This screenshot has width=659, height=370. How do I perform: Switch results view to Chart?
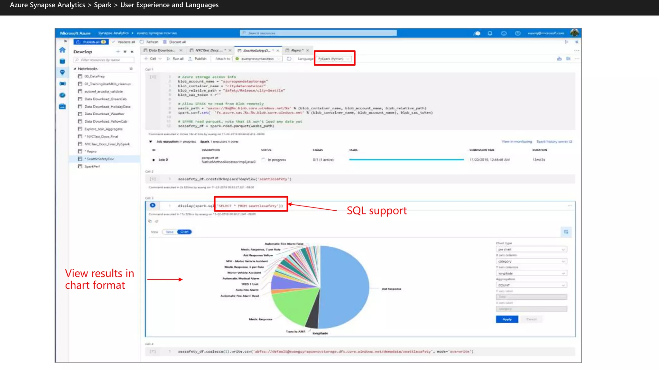point(184,232)
